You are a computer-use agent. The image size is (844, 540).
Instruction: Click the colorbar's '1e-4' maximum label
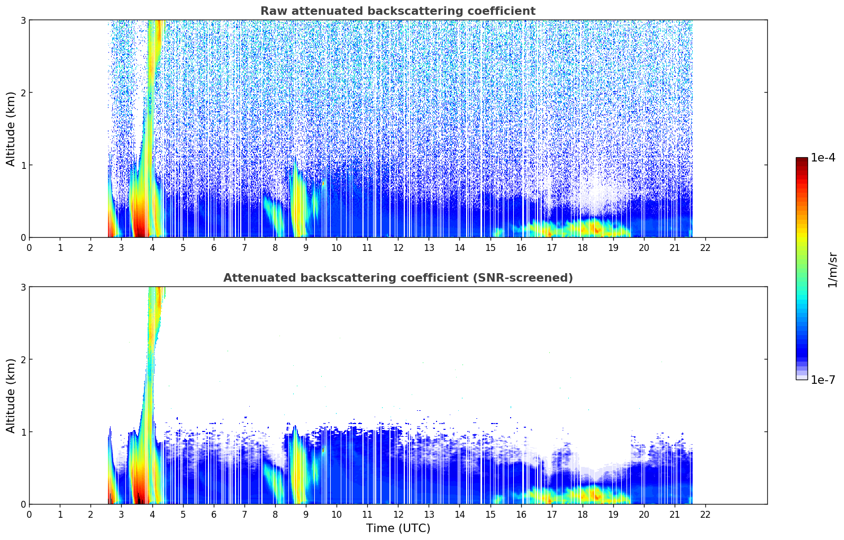pos(822,158)
